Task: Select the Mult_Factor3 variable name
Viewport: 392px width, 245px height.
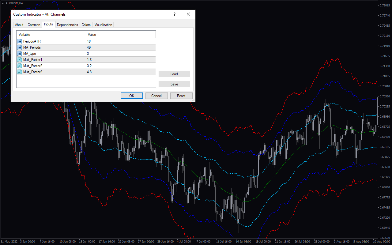Action: point(33,72)
